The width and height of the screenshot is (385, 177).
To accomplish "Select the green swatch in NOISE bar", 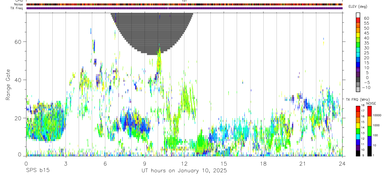I will [370, 131].
